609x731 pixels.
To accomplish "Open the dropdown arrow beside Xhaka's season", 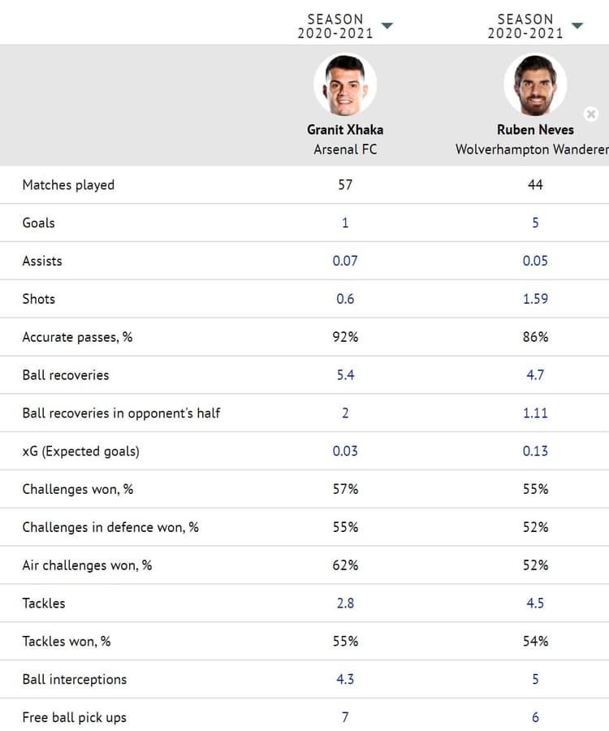I will pos(387,25).
